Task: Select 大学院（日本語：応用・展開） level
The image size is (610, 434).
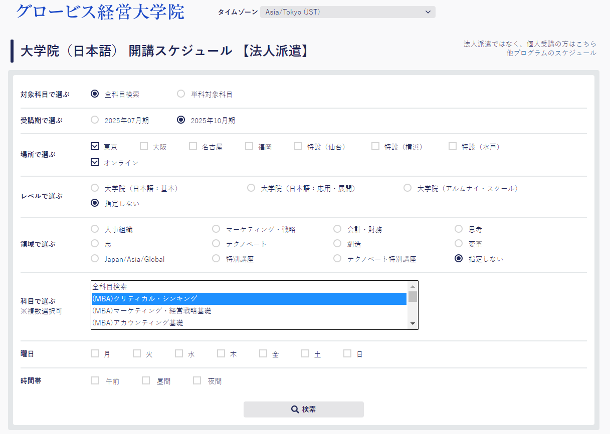Action: (251, 188)
